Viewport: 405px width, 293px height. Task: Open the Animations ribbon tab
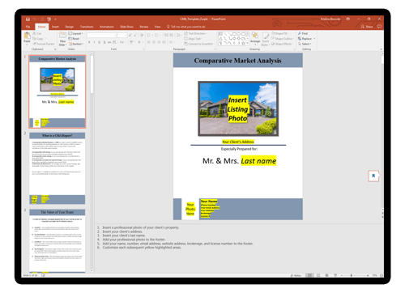pyautogui.click(x=106, y=27)
